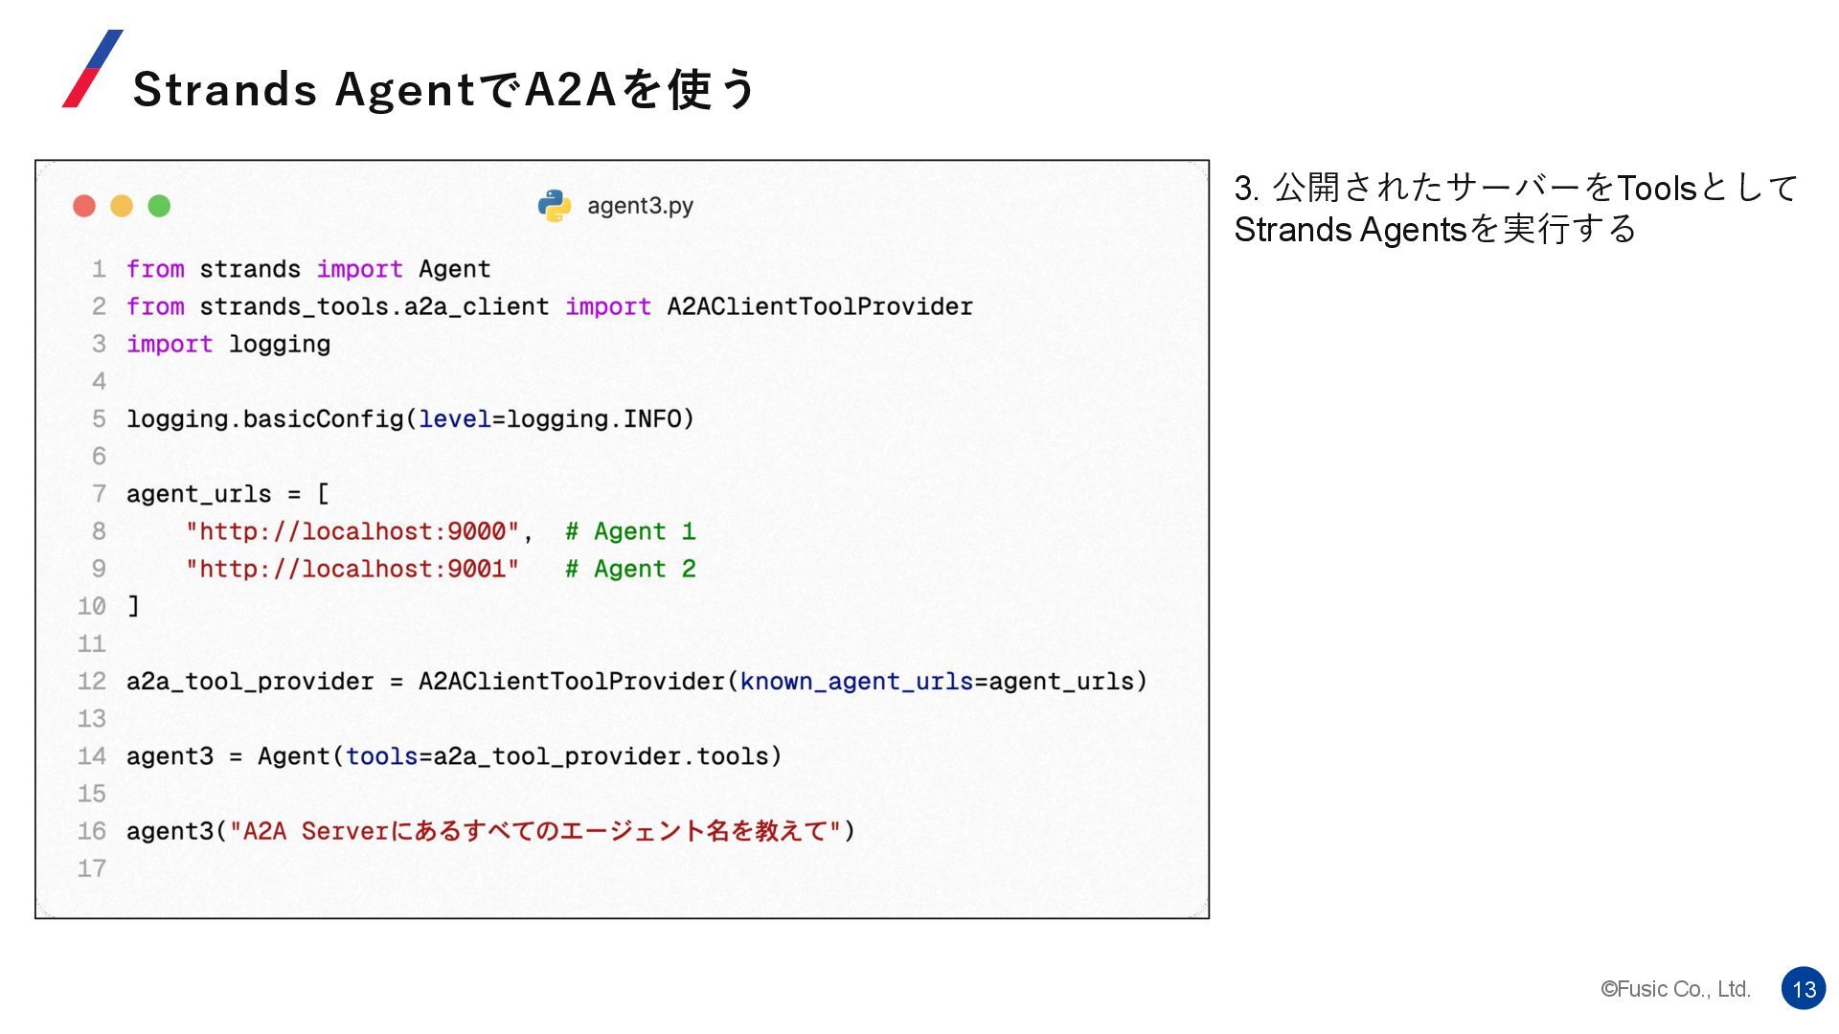Viewport: 1839px width, 1034px height.
Task: Click the closing bracket on line 10
Action: 134,606
